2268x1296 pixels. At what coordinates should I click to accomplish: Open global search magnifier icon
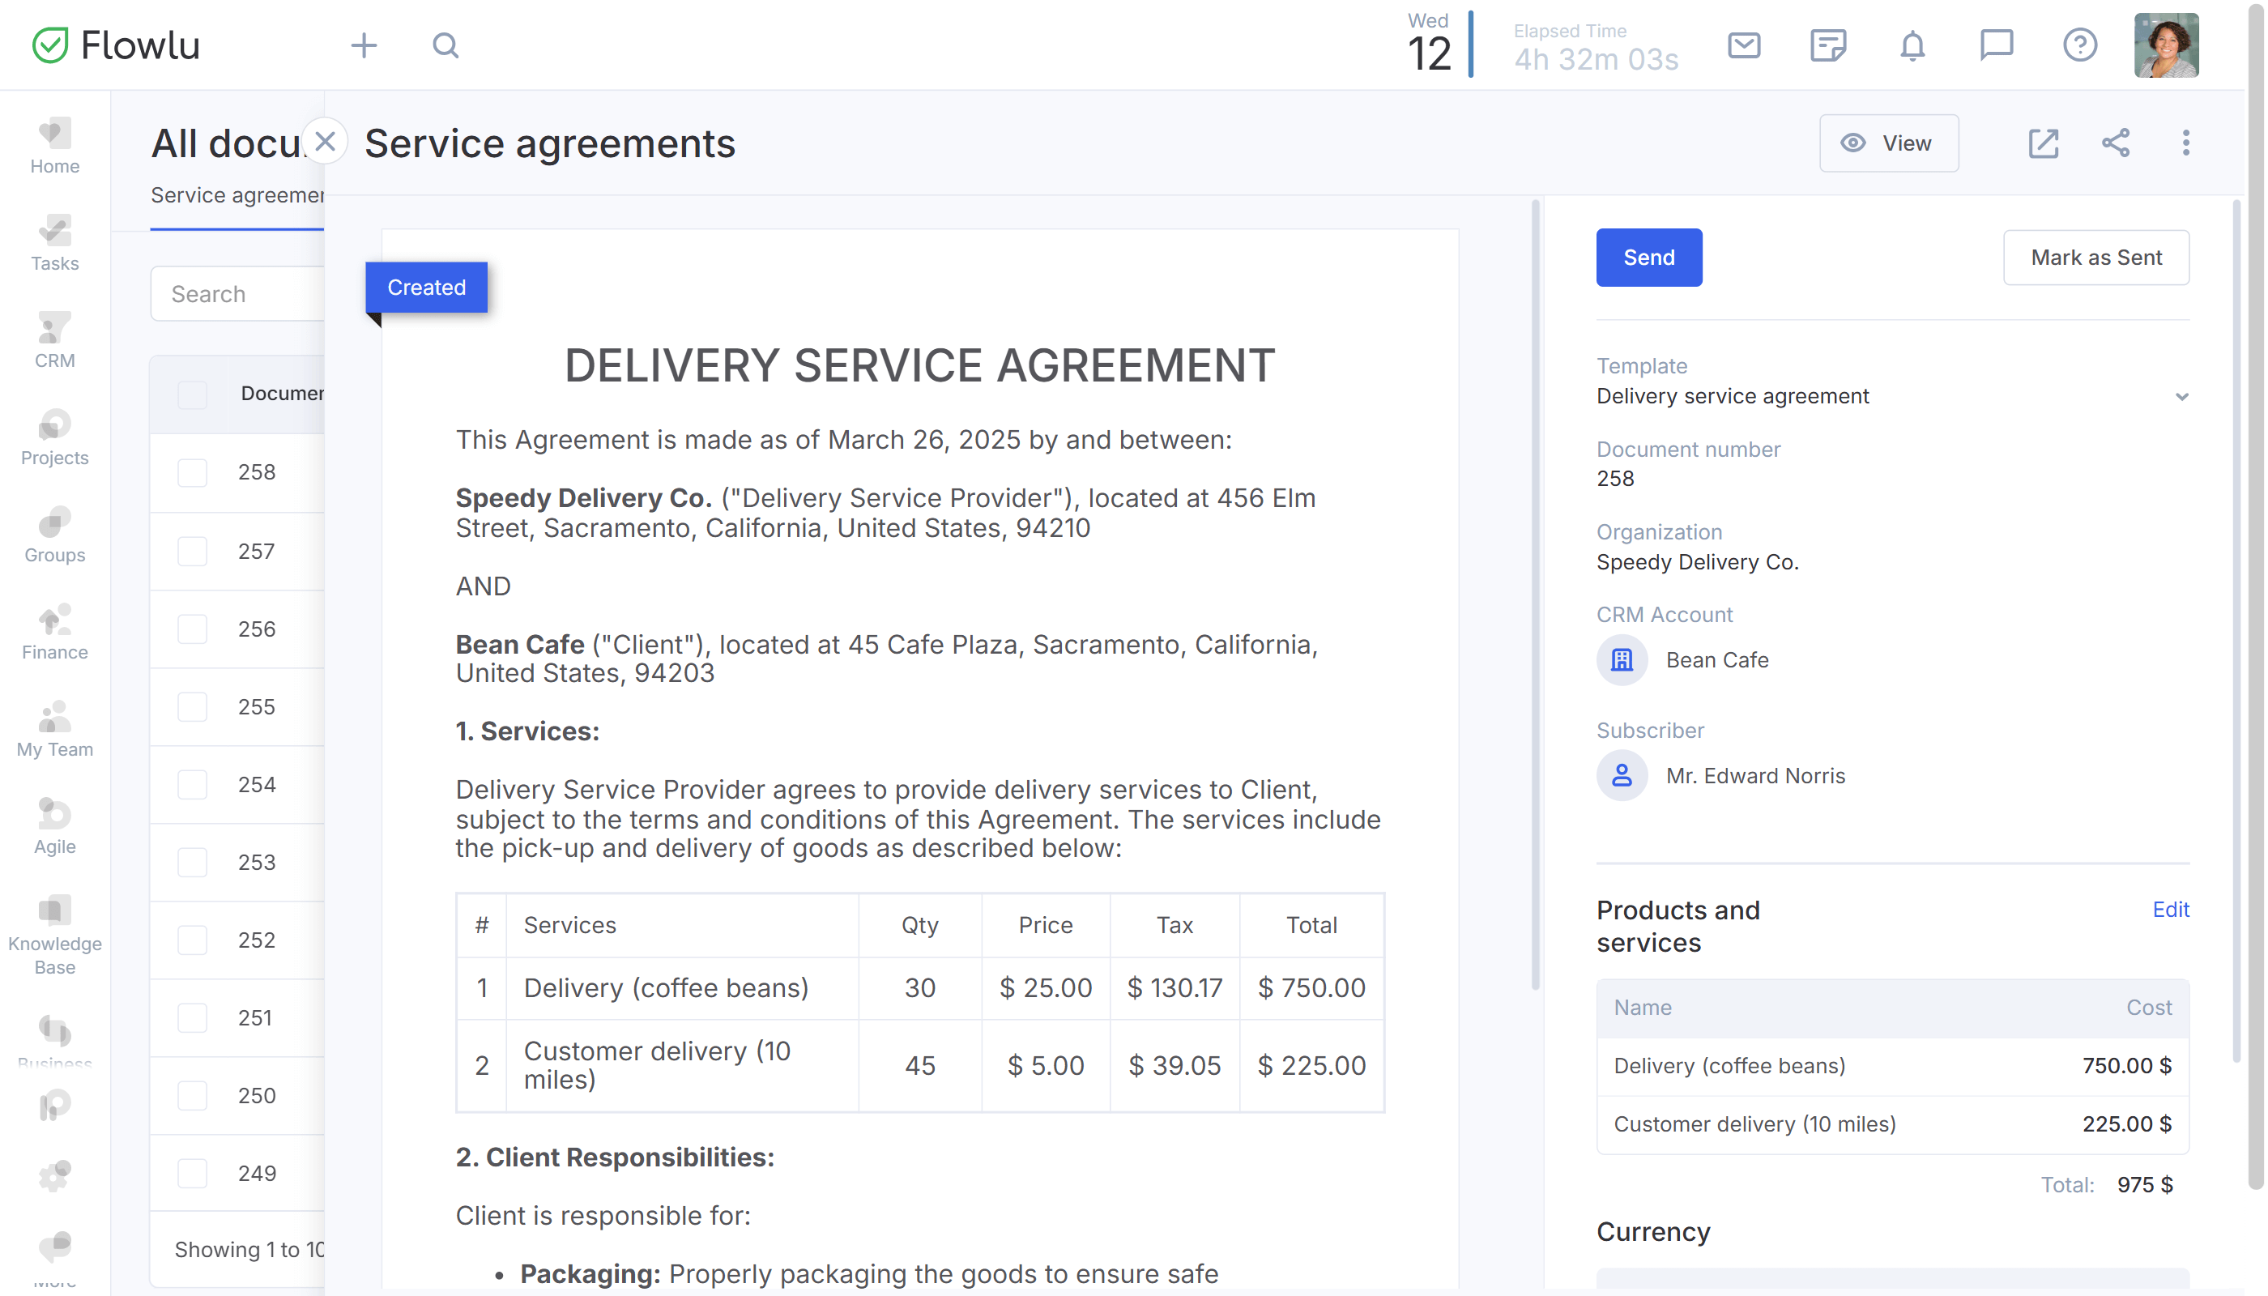pos(445,45)
